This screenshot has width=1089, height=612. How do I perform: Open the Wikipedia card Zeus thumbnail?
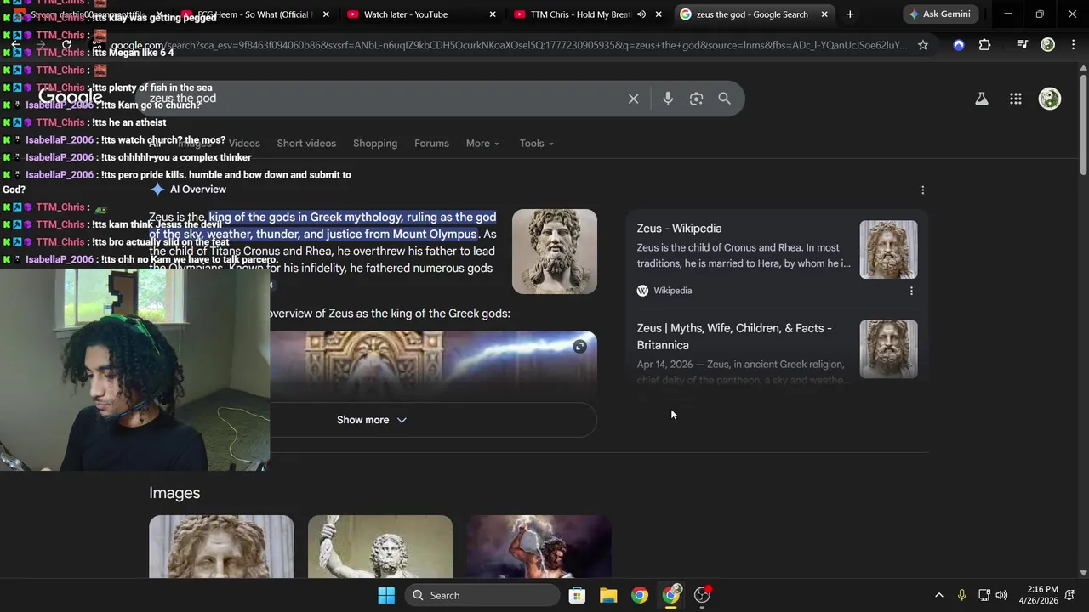coord(888,250)
